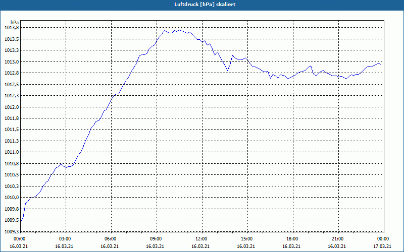Click the "hPa" unit label on the y-axis

pyautogui.click(x=15, y=23)
